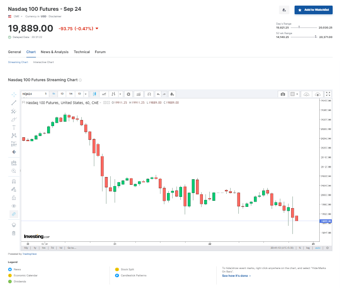Toggle the sync drawings link icon

[14, 214]
